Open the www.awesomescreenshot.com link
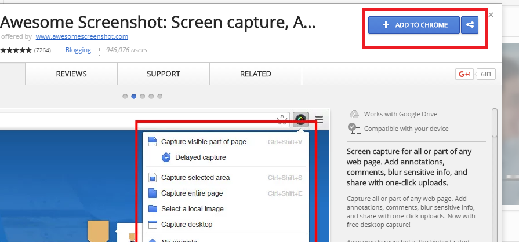 (x=82, y=36)
